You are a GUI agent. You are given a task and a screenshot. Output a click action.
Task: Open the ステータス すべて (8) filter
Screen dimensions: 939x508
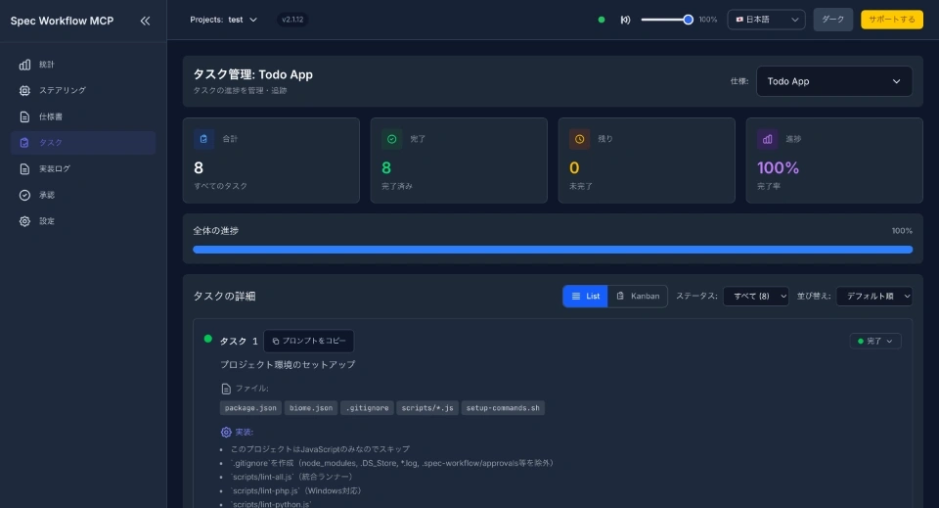pos(755,296)
